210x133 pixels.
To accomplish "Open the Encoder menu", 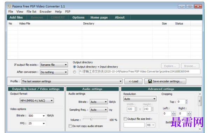I will click(45, 12).
